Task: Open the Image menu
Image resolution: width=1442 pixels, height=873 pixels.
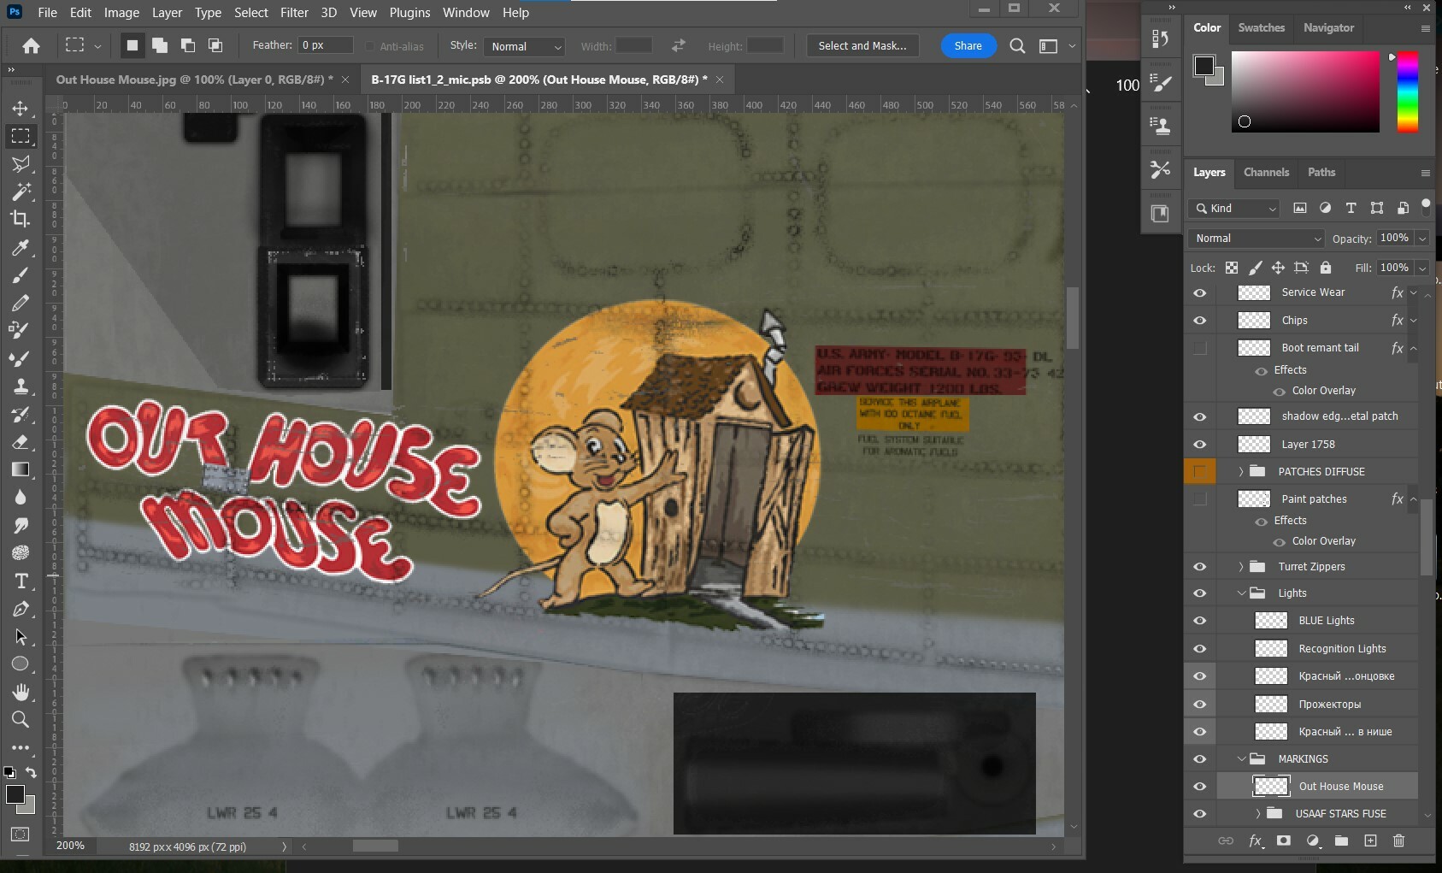Action: (x=121, y=13)
